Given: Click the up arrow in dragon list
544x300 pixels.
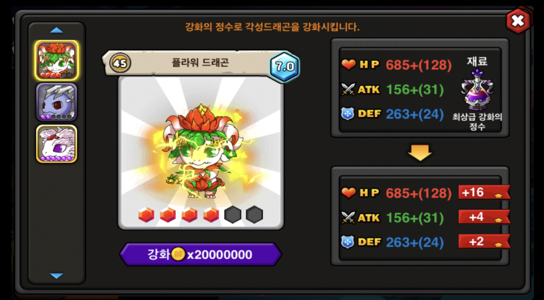Looking at the screenshot, I should pyautogui.click(x=57, y=30).
